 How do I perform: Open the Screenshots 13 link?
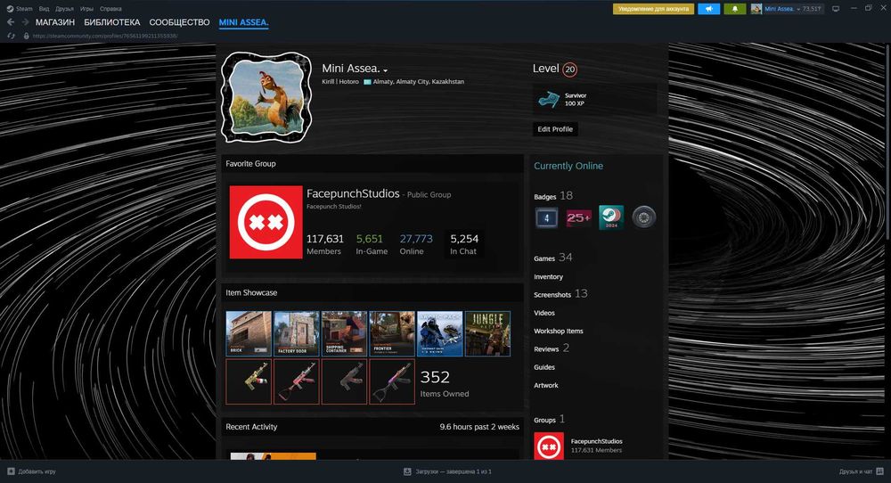[x=560, y=294]
